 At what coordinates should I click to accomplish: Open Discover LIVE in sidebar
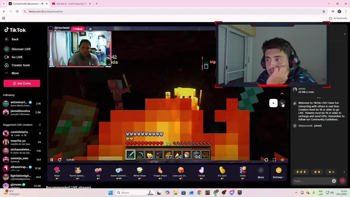point(18,49)
